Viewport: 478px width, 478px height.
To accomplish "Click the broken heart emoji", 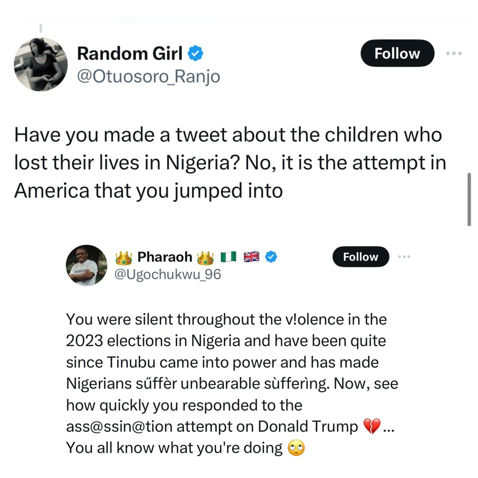I will coord(371,427).
